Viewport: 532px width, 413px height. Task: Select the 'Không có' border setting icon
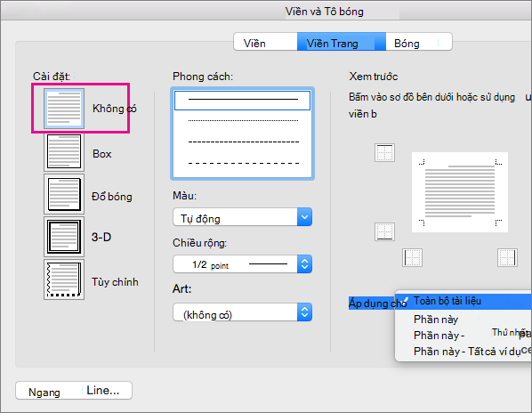click(64, 109)
